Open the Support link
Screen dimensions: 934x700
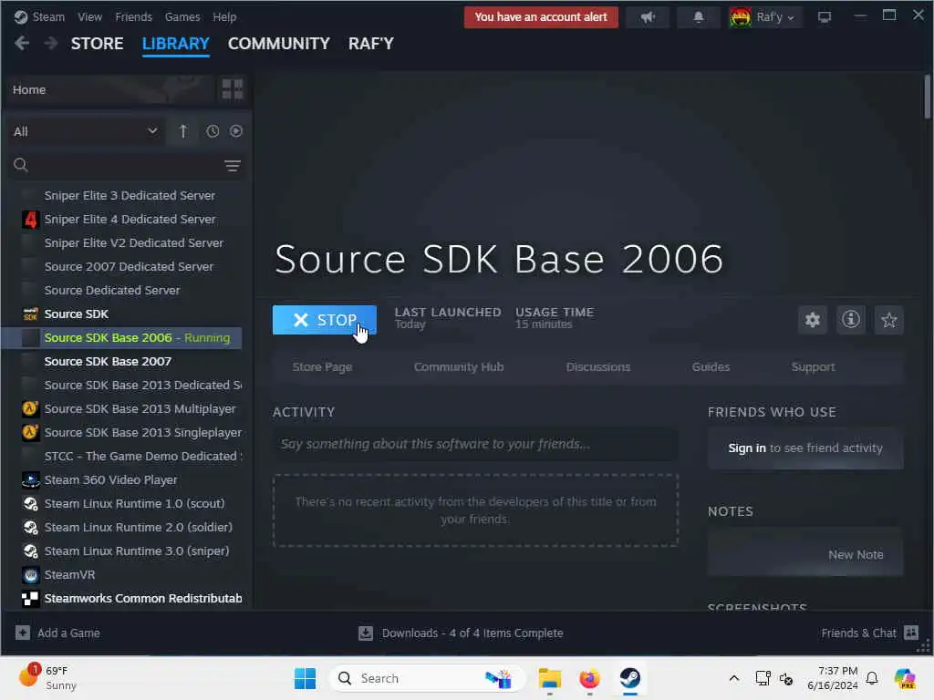[x=813, y=366]
